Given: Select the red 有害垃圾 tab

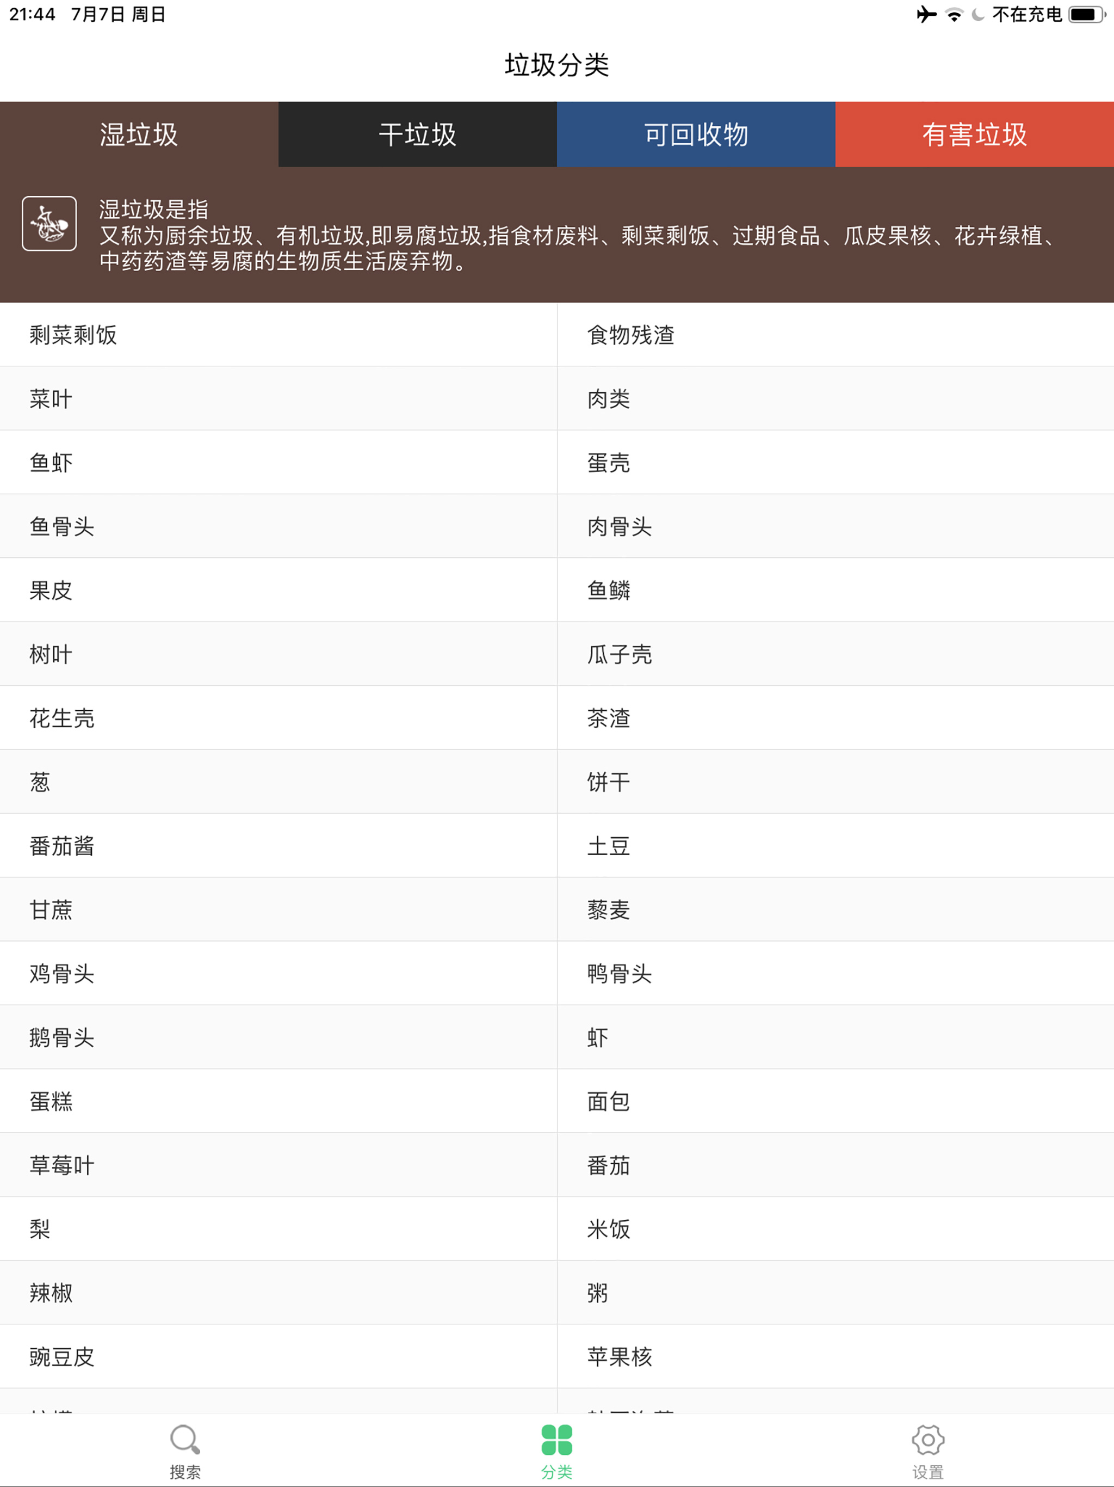Looking at the screenshot, I should pos(974,134).
